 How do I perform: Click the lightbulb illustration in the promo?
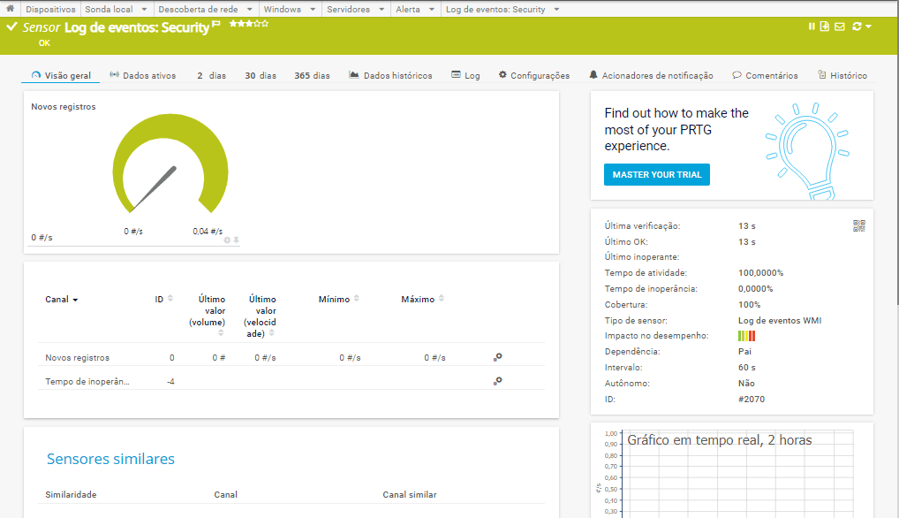point(807,151)
